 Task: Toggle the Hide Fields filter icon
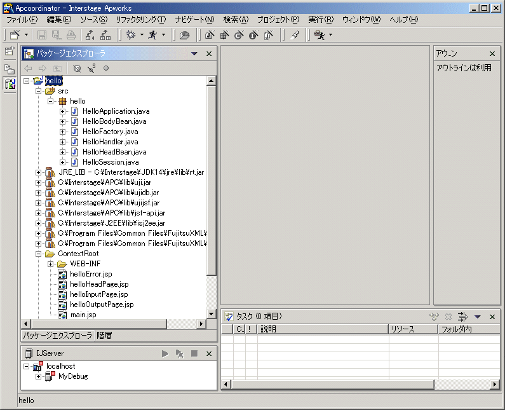click(77, 69)
